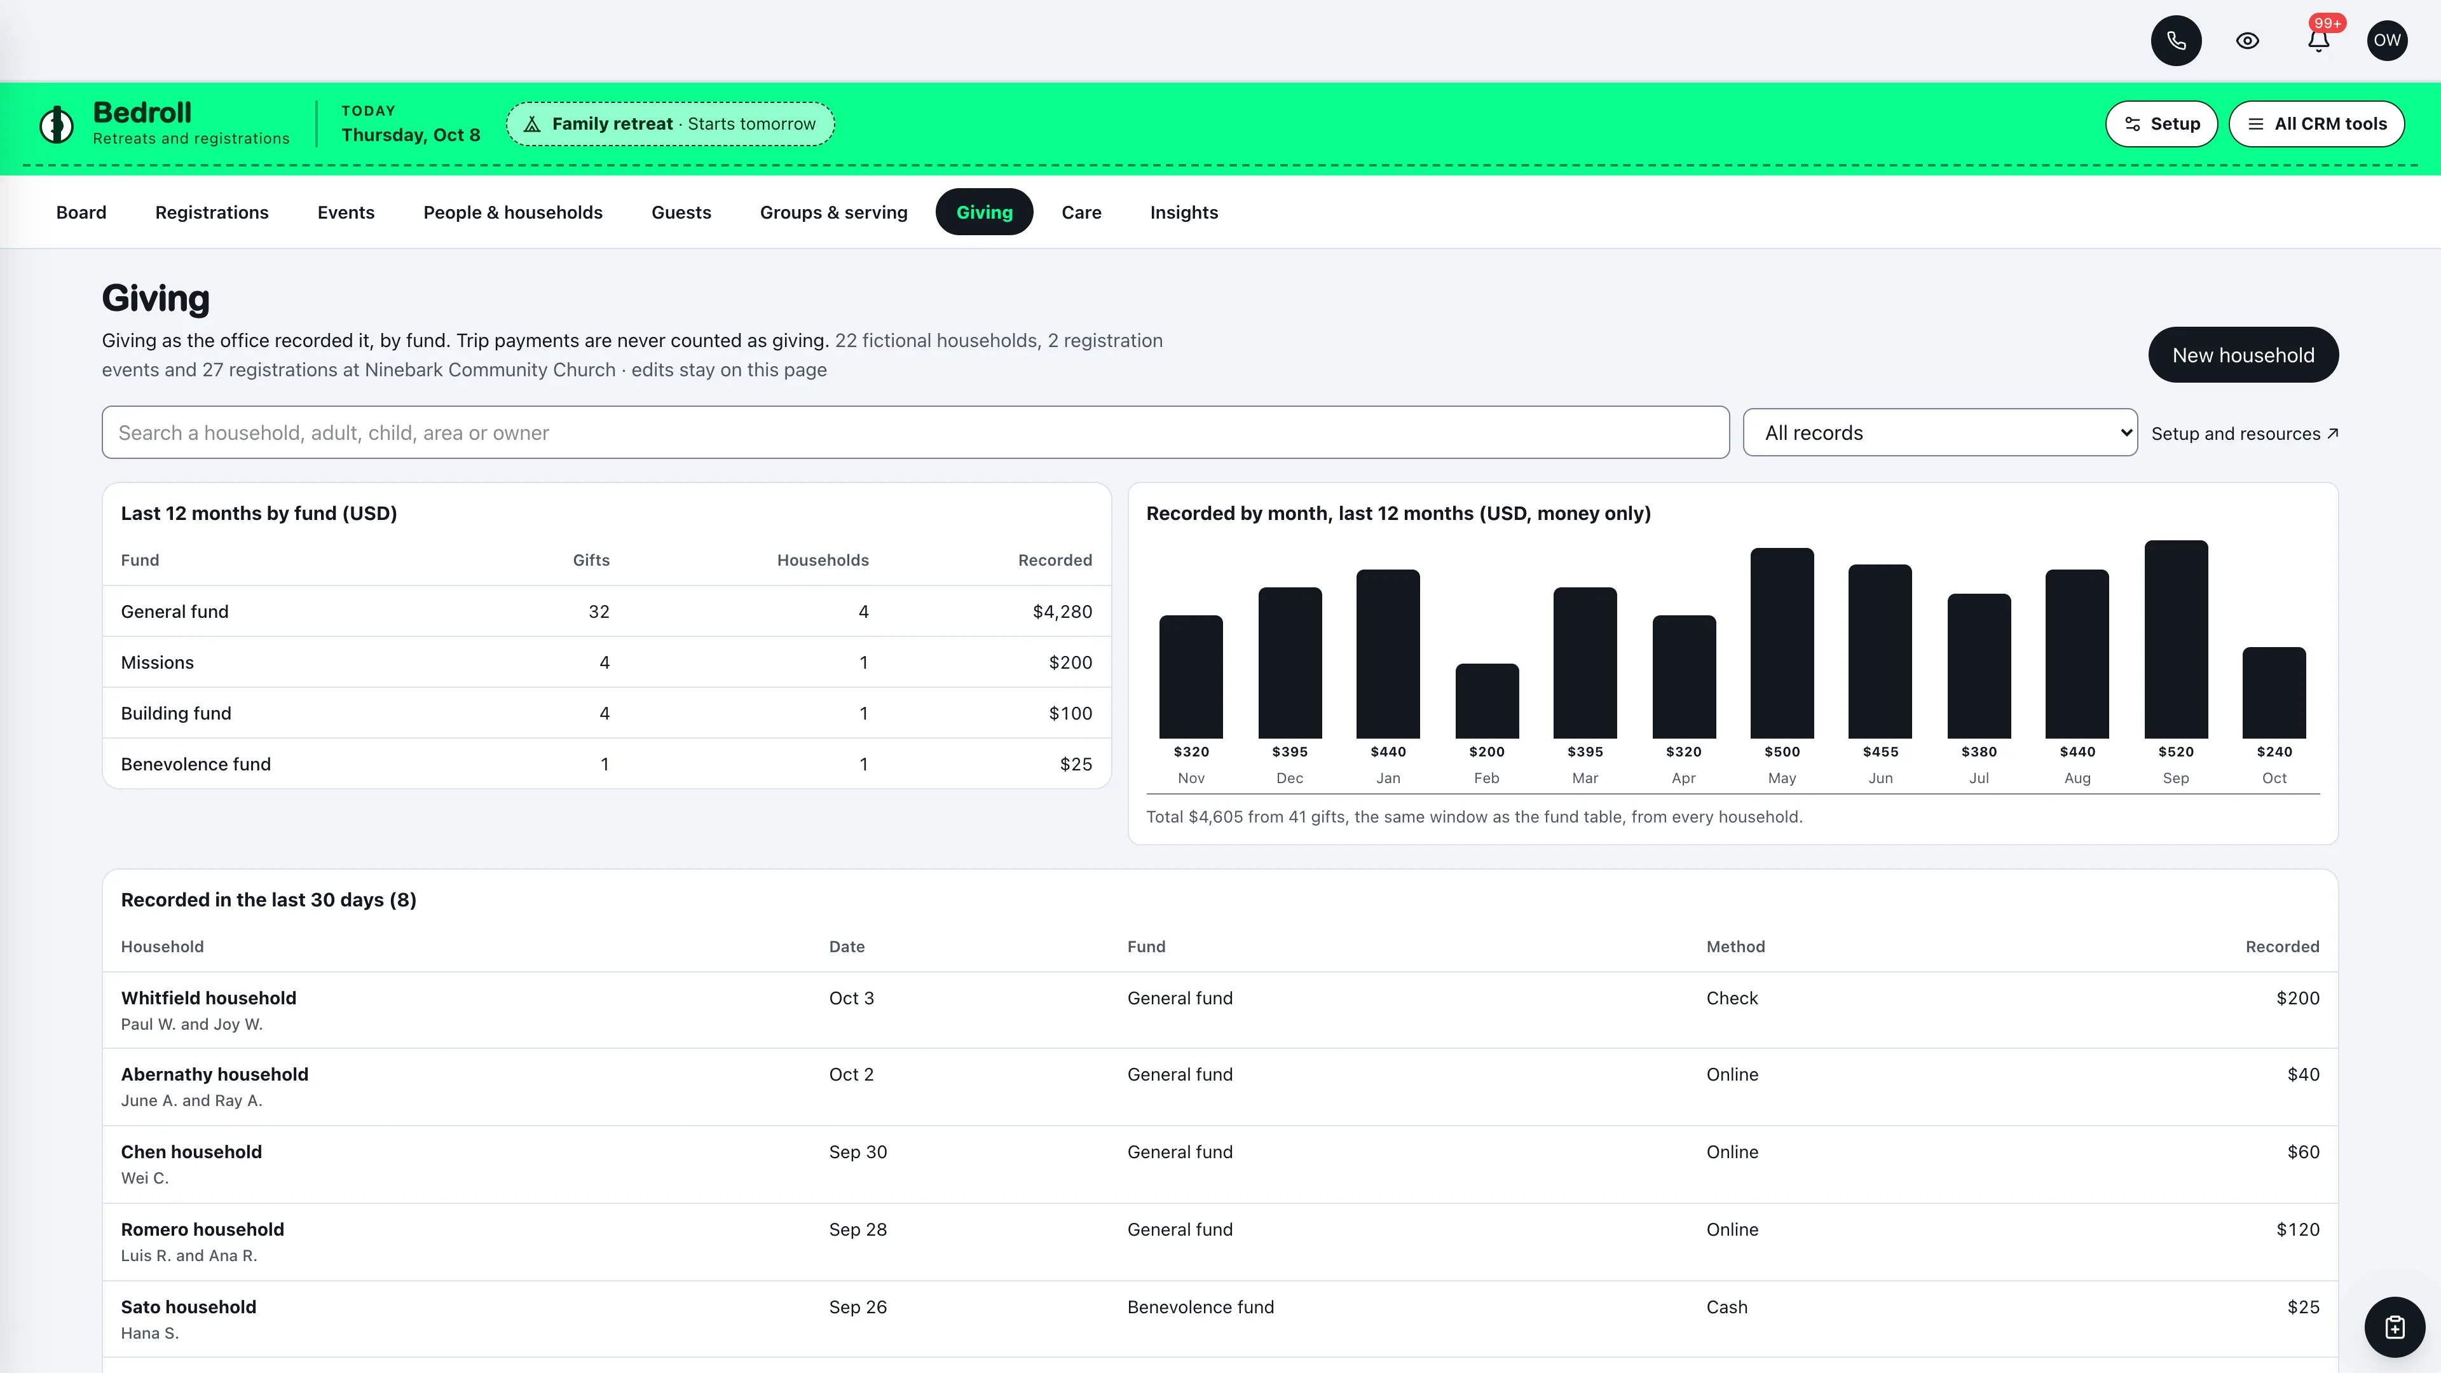Select the Building fund row
Image resolution: width=2441 pixels, height=1373 pixels.
[x=606, y=713]
